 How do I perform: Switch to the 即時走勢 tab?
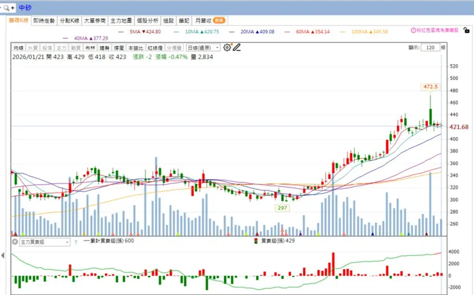pyautogui.click(x=44, y=20)
